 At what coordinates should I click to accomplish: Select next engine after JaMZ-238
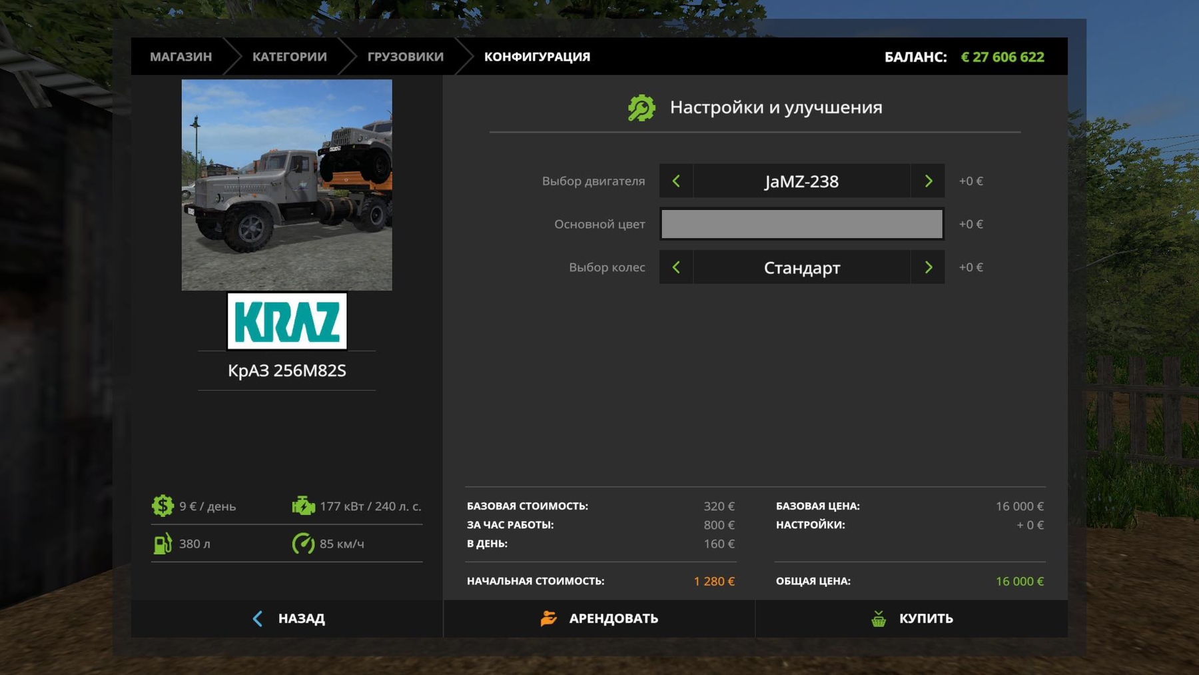[928, 181]
